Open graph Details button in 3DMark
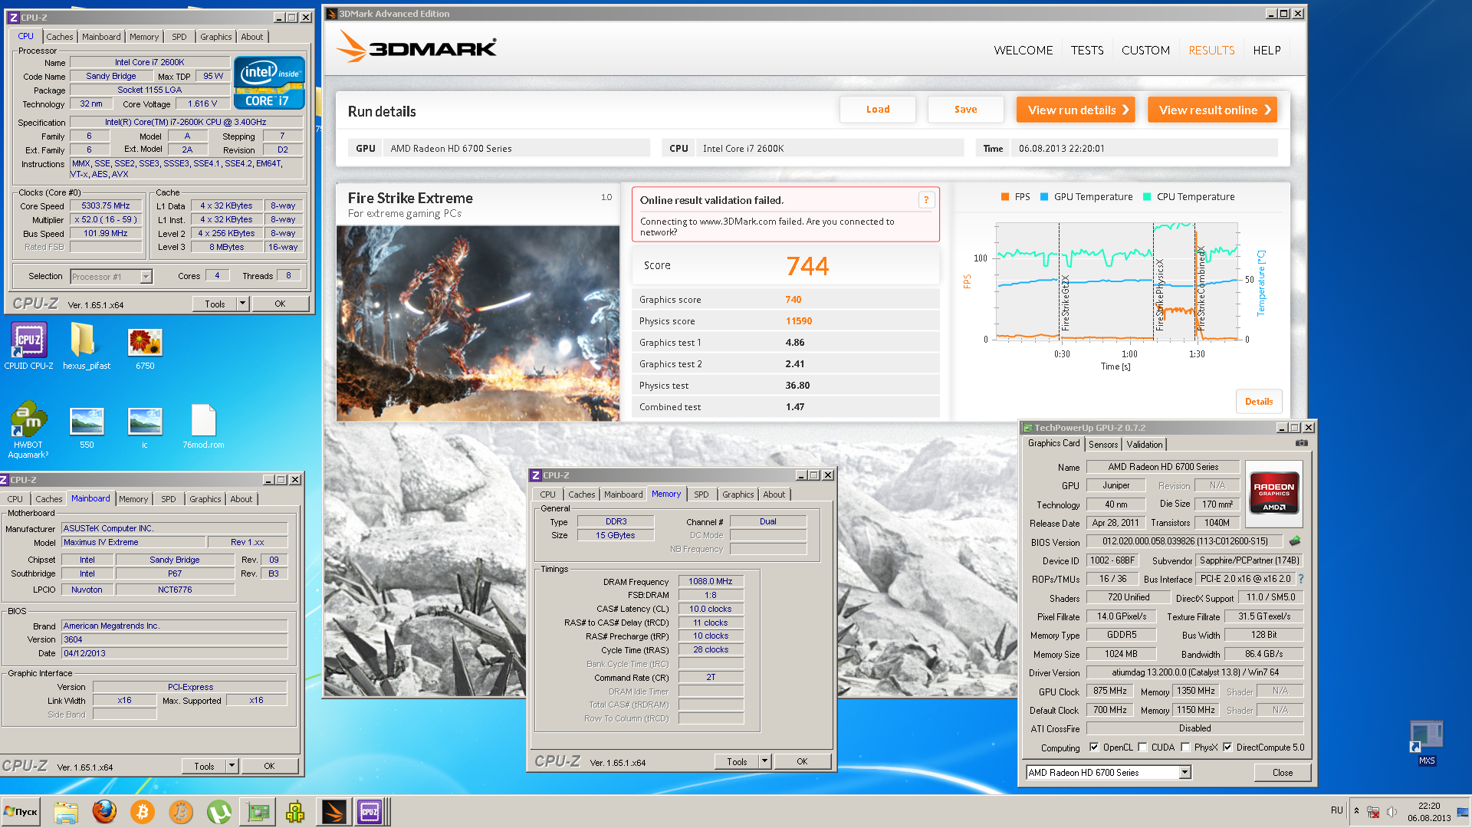 pyautogui.click(x=1259, y=402)
